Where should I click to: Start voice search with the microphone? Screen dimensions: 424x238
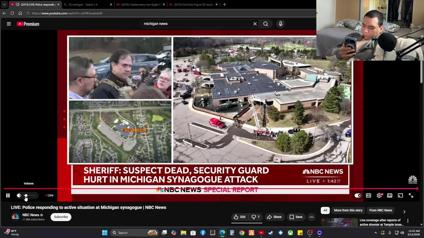281,24
